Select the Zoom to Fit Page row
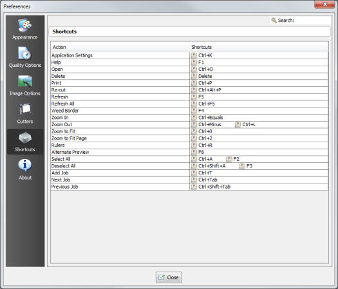This screenshot has width=338, height=289. coord(189,138)
